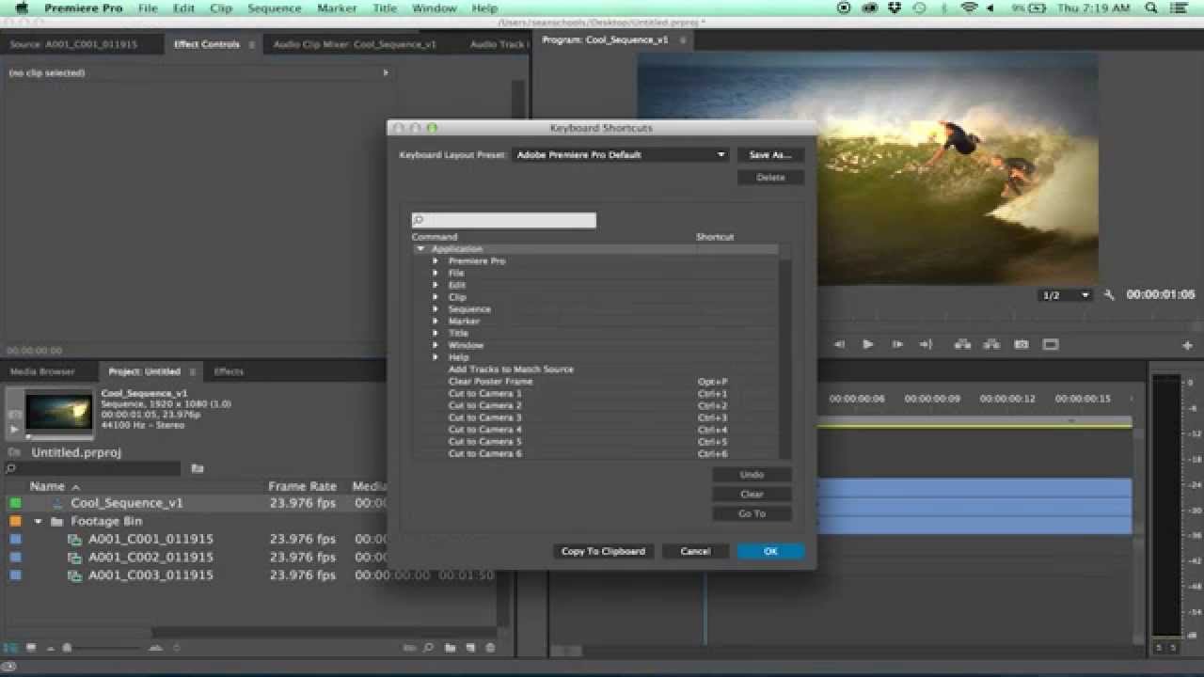Click folder icon beside Project search field
The height and width of the screenshot is (677, 1204).
point(198,467)
